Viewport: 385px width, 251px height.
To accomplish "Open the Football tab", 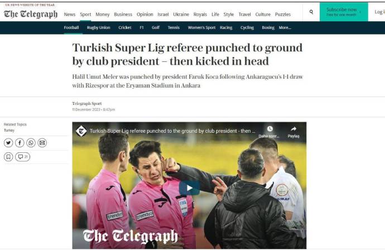I will click(71, 28).
